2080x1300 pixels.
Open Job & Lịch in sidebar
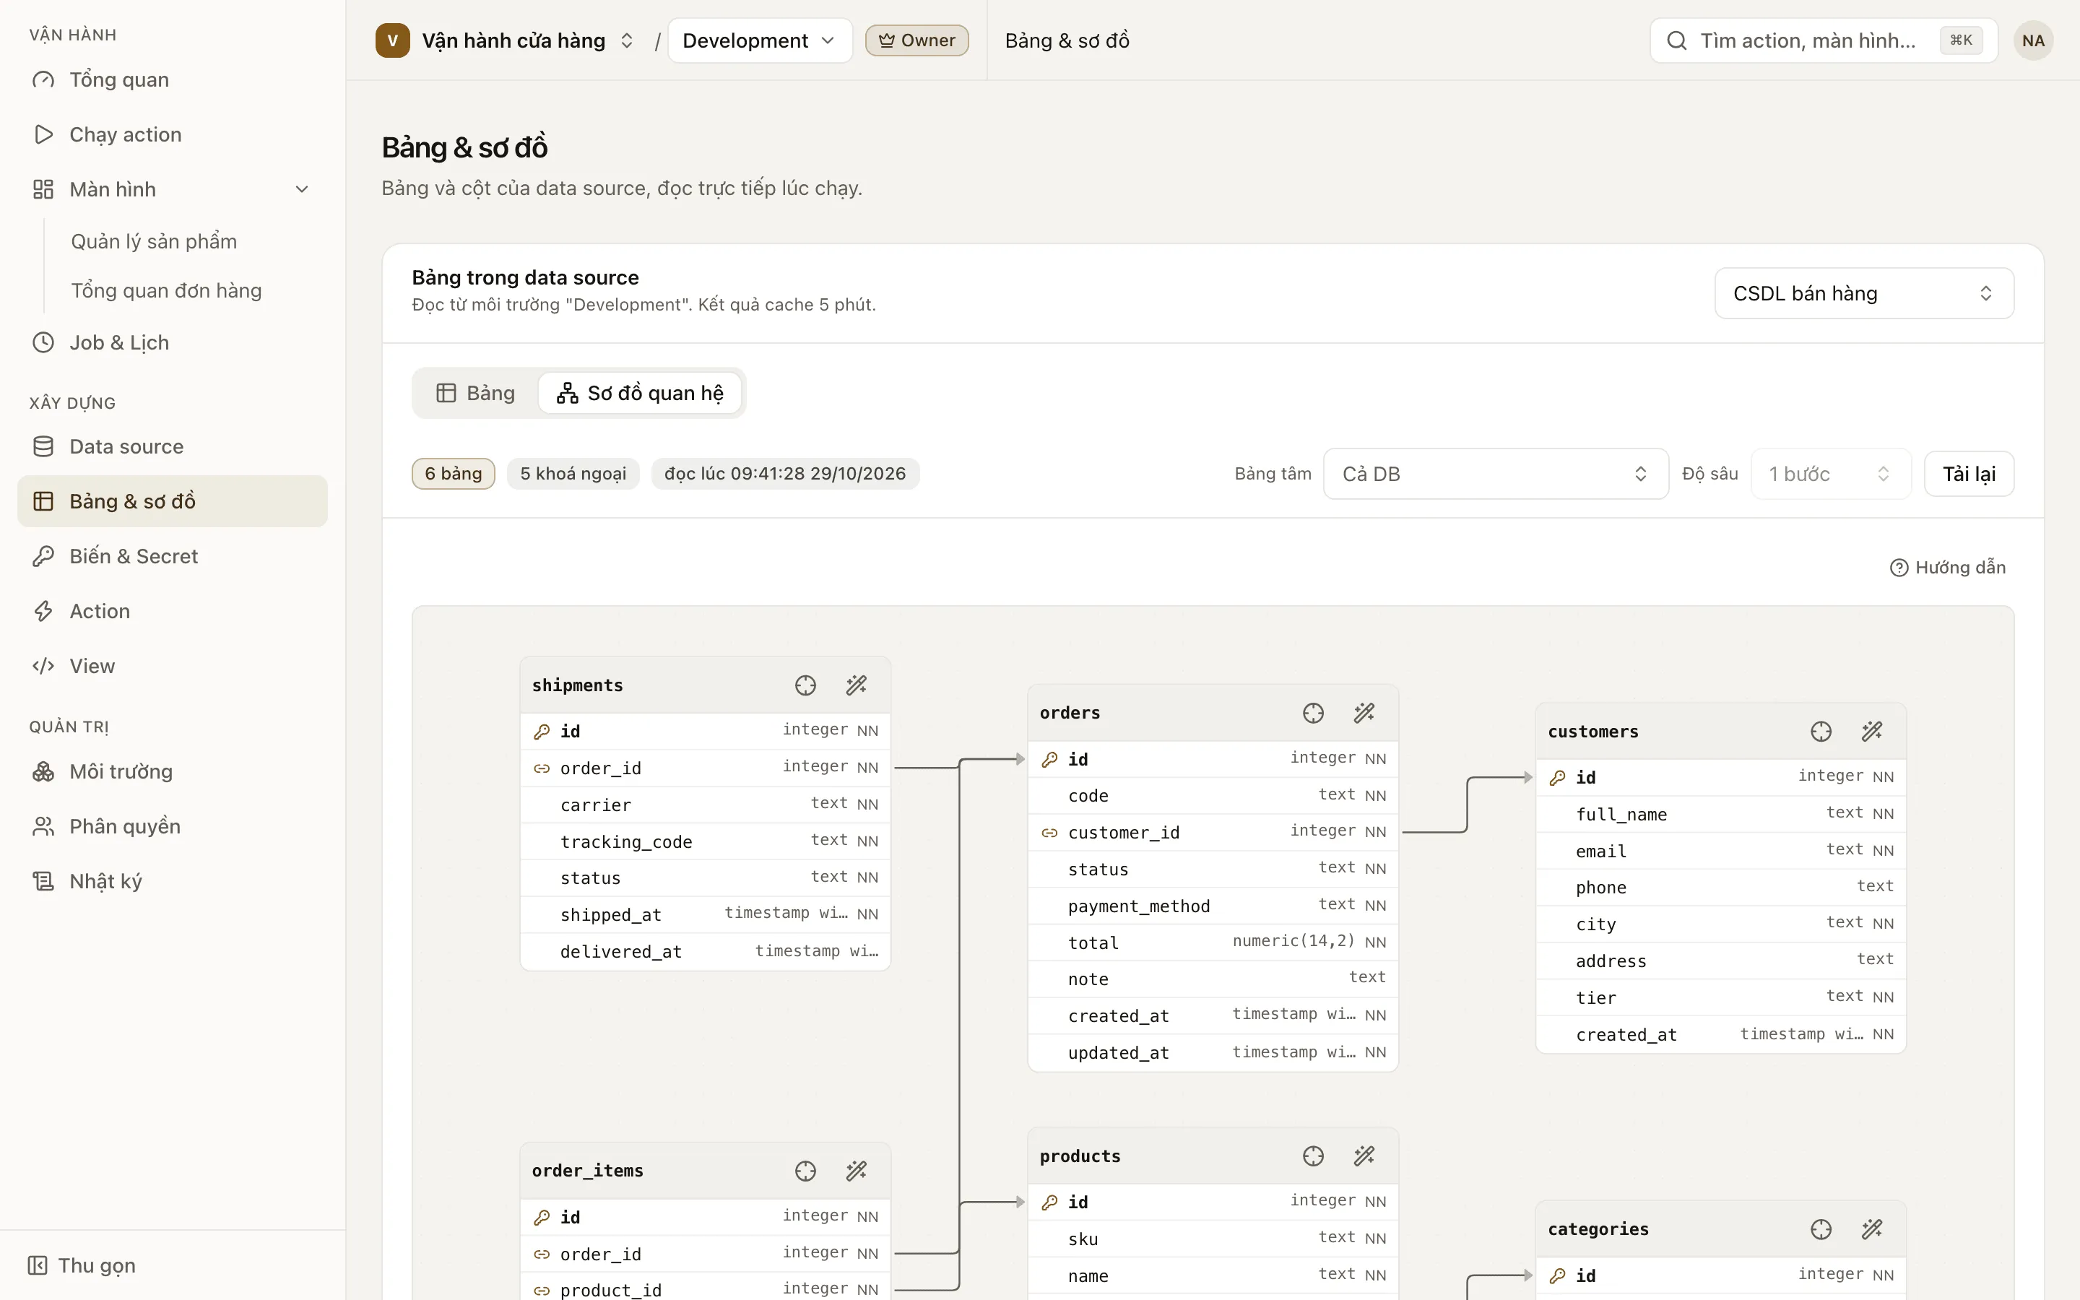172,343
